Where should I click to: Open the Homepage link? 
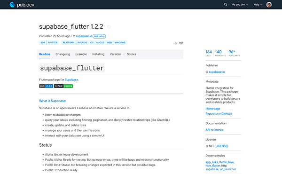[x=213, y=109]
